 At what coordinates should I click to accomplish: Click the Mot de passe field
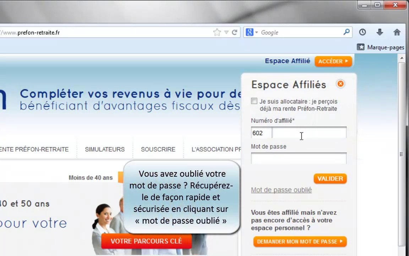point(299,158)
